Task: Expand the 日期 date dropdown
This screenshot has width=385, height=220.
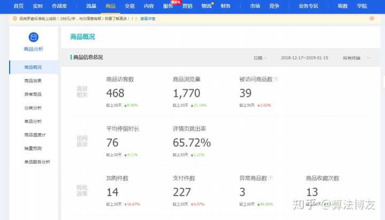Action: click(260, 58)
